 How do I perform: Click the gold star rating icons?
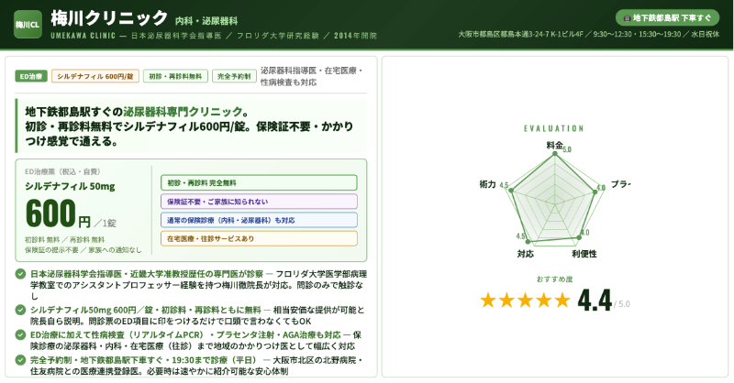tap(525, 300)
